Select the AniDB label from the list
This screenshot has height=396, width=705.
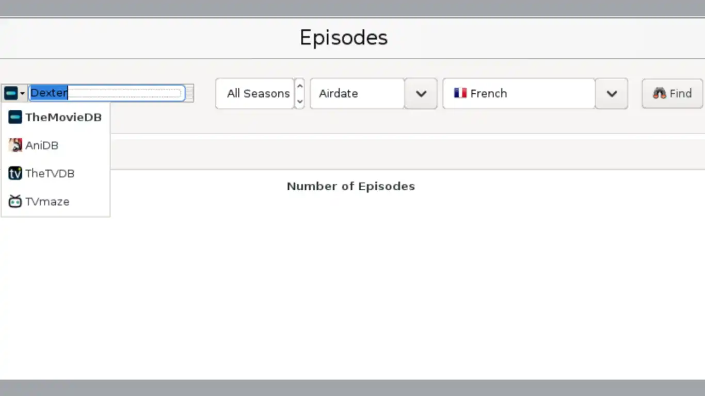(42, 145)
